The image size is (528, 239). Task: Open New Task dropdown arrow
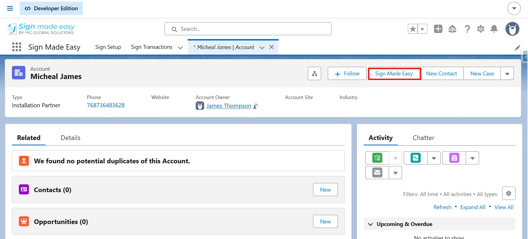coord(395,158)
